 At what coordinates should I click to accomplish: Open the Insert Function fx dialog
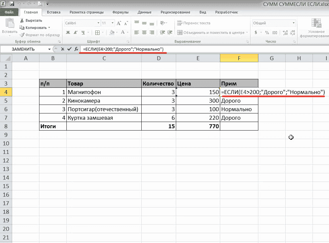(76, 49)
